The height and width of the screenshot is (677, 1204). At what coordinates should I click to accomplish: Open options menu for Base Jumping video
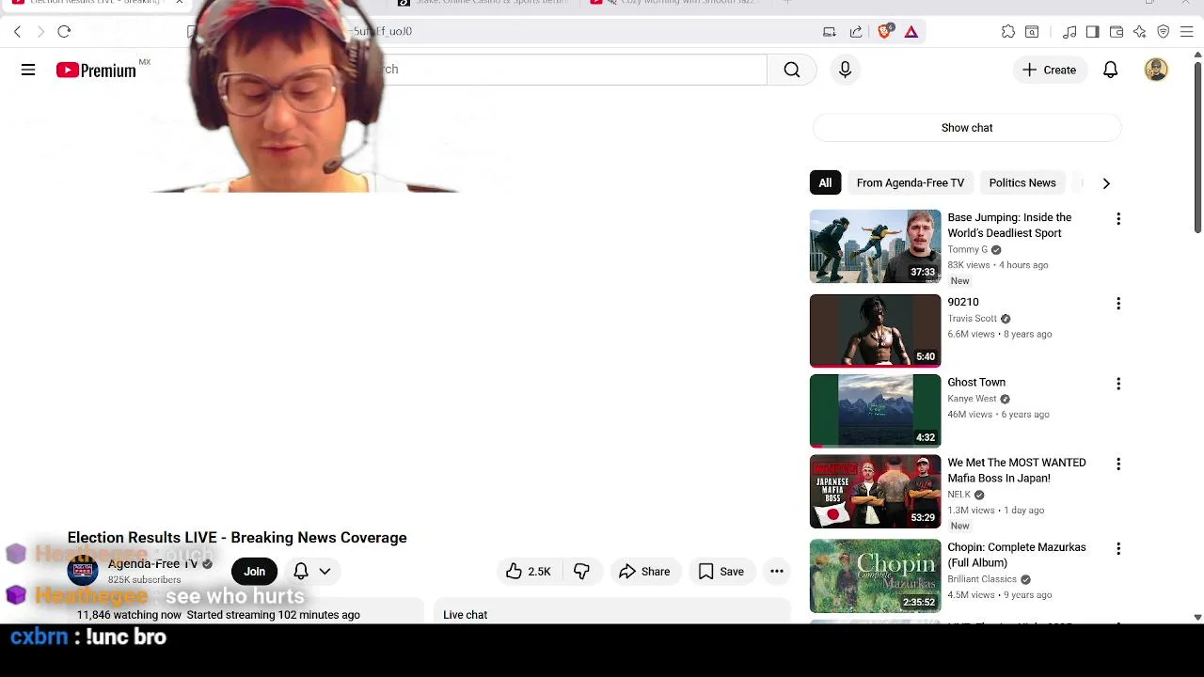(x=1118, y=219)
